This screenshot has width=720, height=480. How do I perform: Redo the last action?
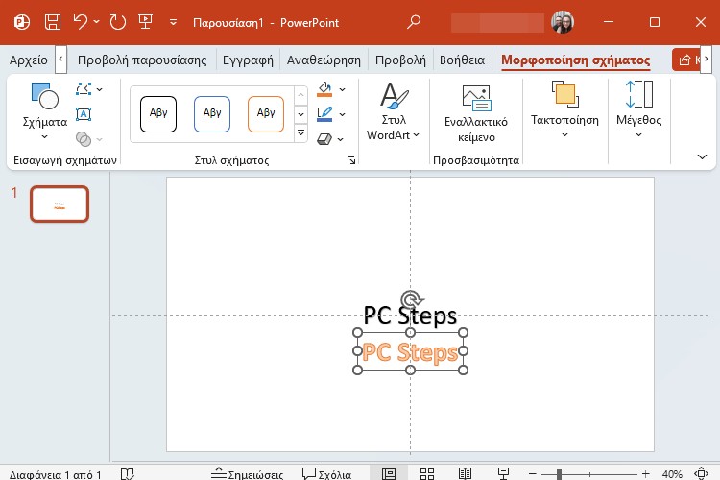[x=117, y=22]
